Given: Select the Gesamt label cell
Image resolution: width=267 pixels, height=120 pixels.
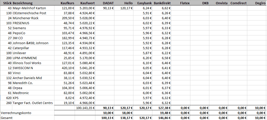Looking at the screenshot, I should 27,118.
